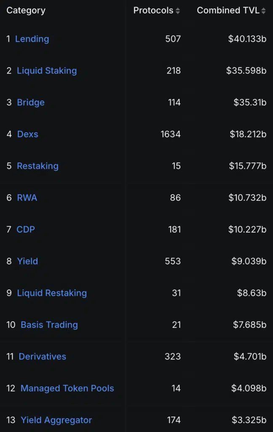View the Restaking category

click(x=37, y=166)
